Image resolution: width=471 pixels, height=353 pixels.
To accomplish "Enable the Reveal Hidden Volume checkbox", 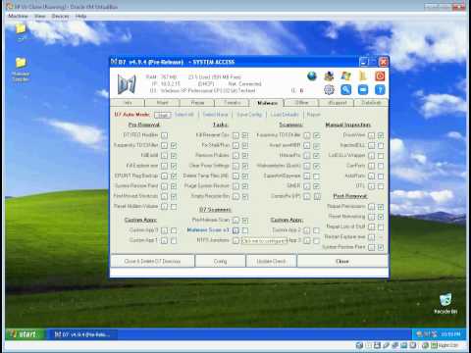I will [x=174, y=207].
